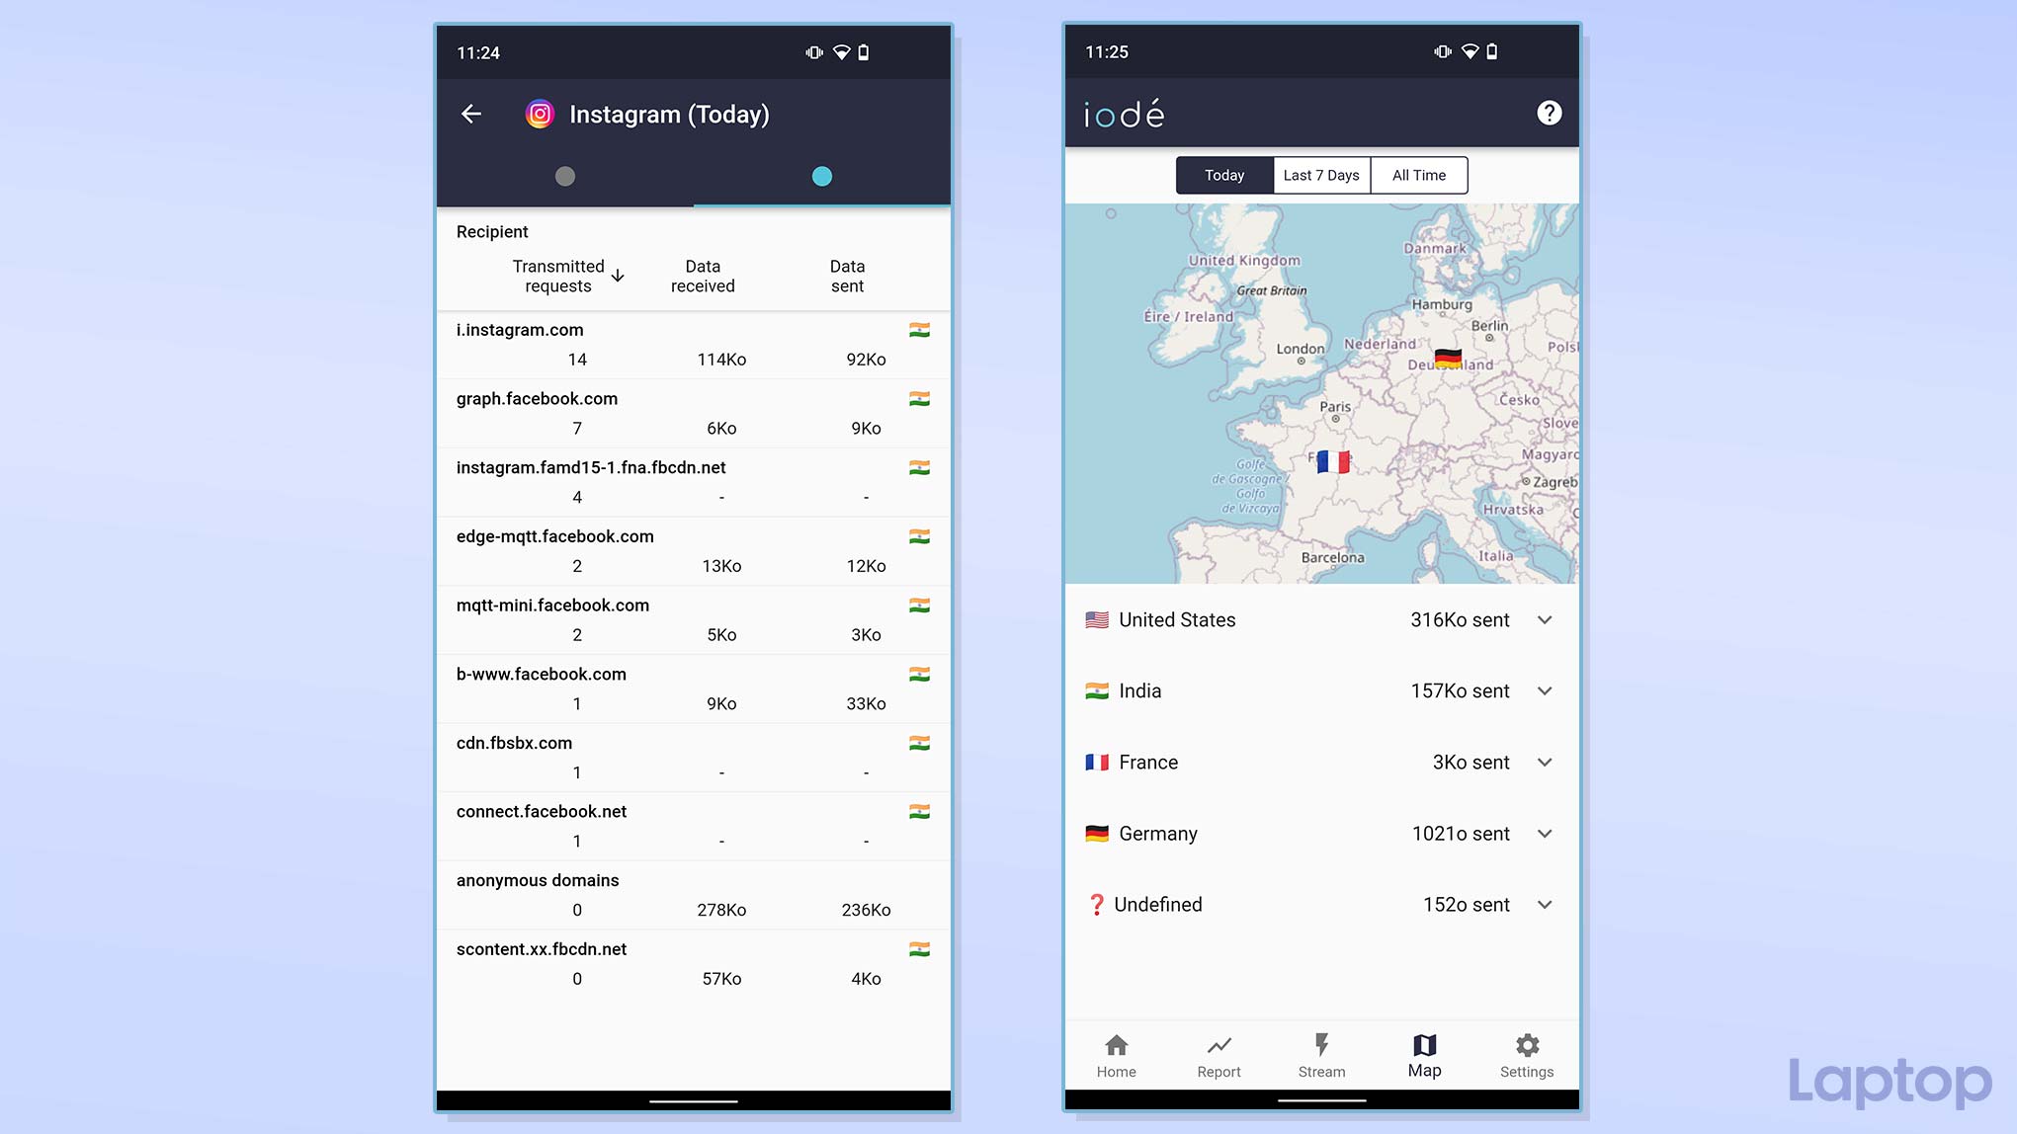Select the Today filter tab
Viewport: 2017px width, 1134px height.
click(x=1224, y=176)
